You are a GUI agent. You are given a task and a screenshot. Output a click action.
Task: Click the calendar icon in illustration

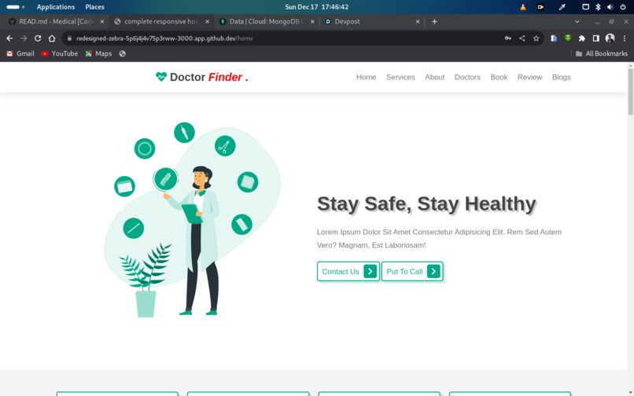pyautogui.click(x=124, y=186)
